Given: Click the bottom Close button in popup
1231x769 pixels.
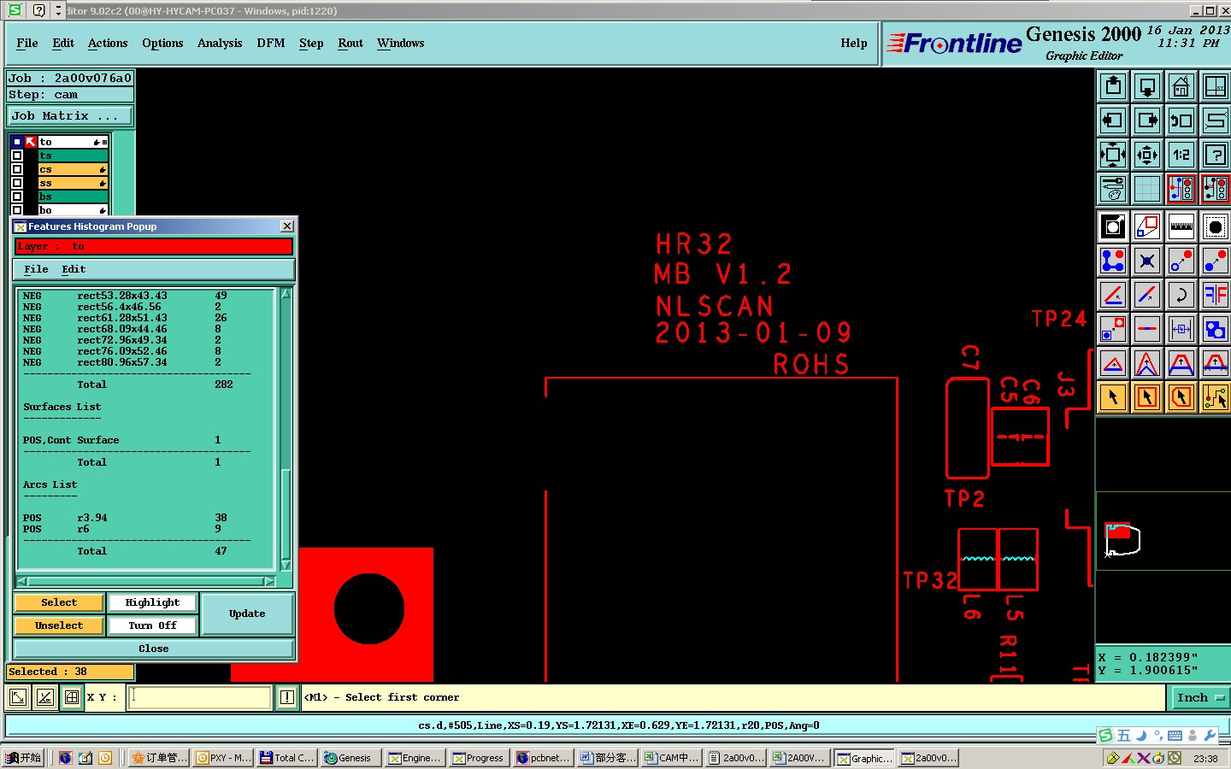Looking at the screenshot, I should (154, 649).
